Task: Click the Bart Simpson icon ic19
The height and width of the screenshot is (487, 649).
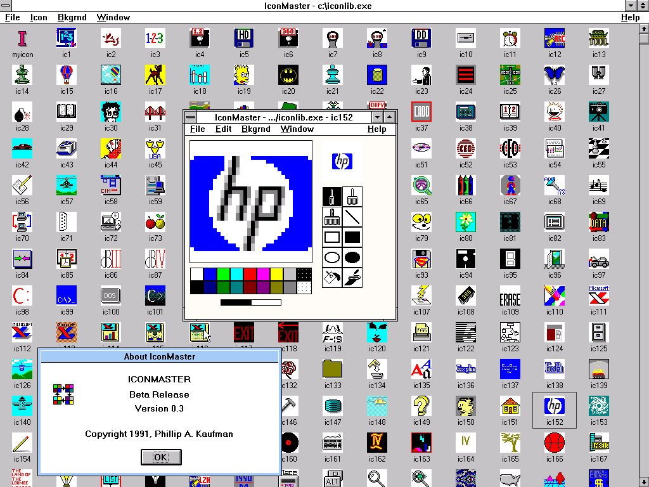Action: pos(244,75)
